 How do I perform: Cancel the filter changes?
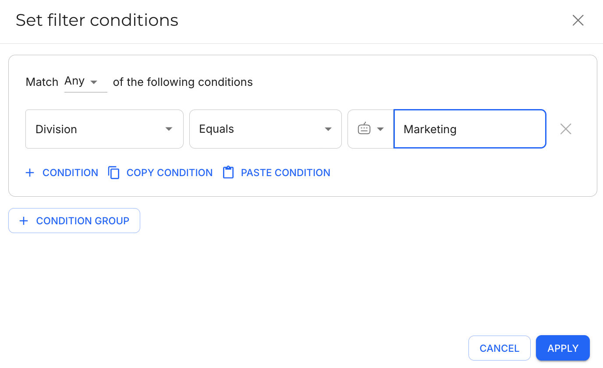(499, 348)
